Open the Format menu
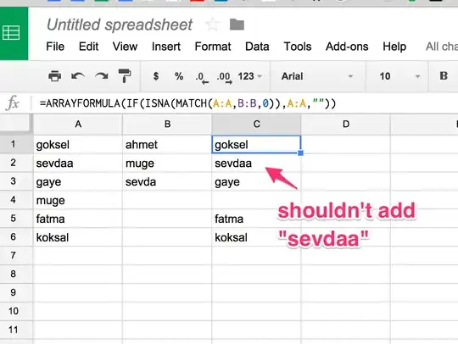Screen dimensions: 458x344 pos(213,47)
